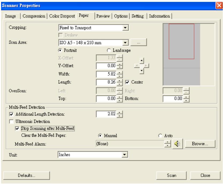Decrease OverScan Top with down stepper
The width and height of the screenshot is (223, 184).
[120, 100]
